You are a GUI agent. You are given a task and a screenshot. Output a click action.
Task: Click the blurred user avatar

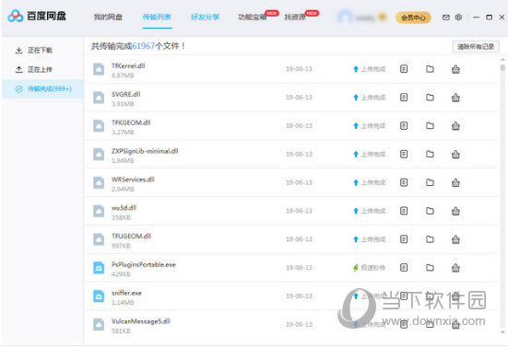coord(345,17)
